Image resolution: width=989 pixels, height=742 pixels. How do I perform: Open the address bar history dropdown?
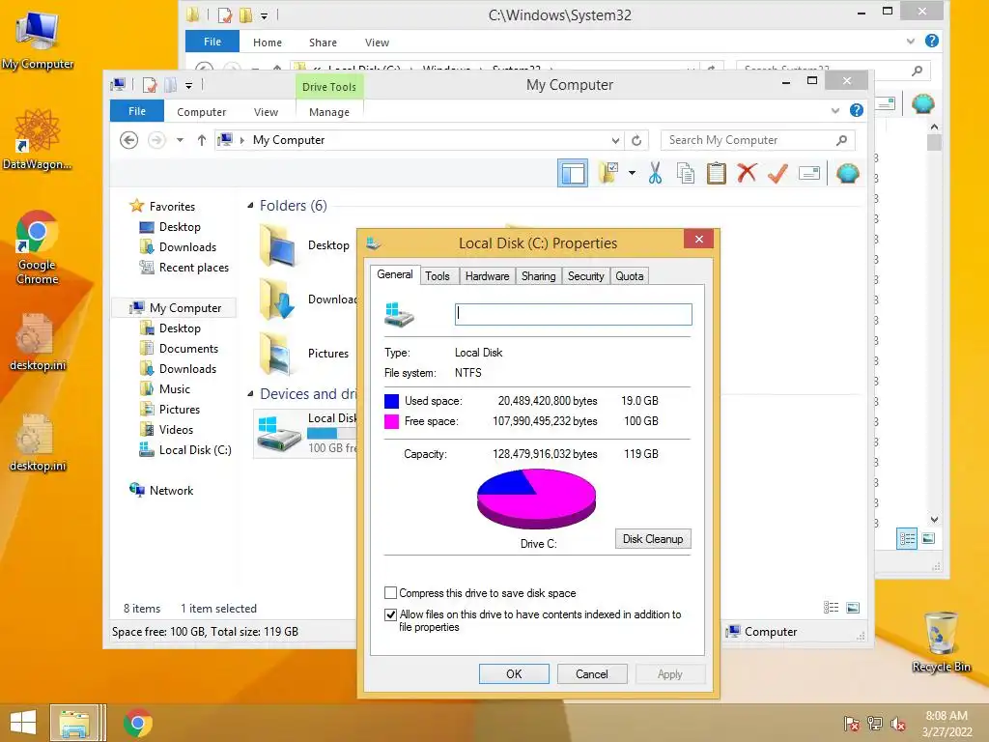615,140
